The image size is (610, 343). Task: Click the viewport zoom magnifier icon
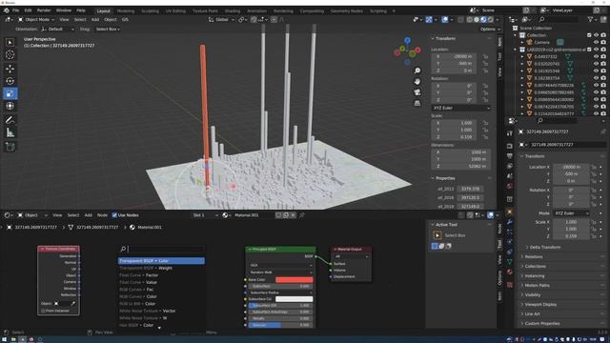(417, 71)
